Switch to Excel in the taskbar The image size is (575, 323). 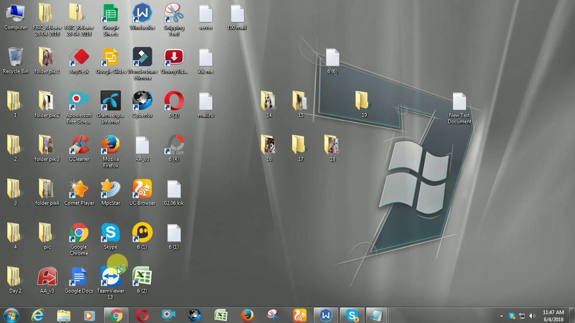[221, 316]
